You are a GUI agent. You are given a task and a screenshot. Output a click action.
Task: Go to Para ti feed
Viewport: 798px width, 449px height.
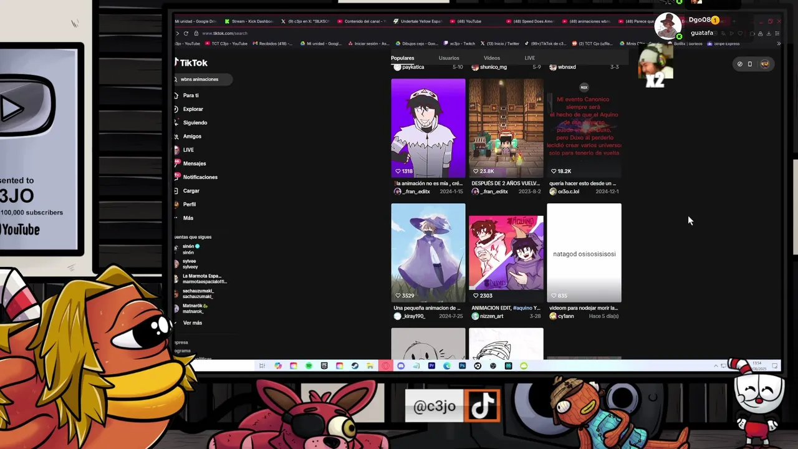point(191,95)
